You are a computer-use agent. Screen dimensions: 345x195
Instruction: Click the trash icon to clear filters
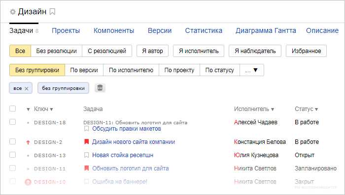pos(100,88)
